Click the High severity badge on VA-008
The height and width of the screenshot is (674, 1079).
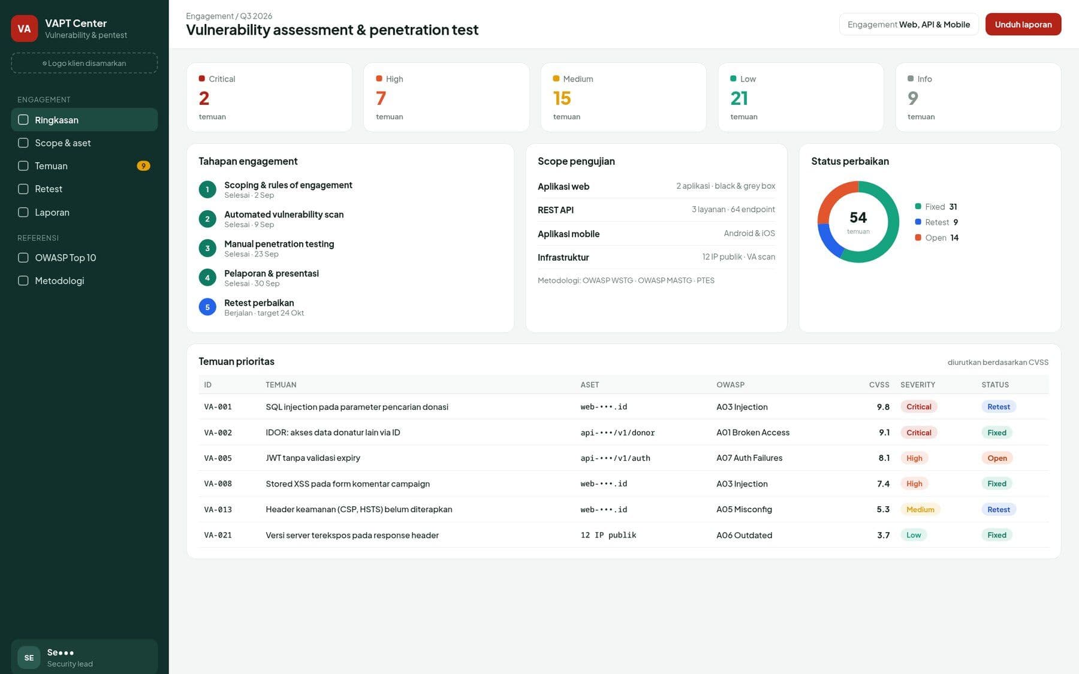[x=914, y=483]
